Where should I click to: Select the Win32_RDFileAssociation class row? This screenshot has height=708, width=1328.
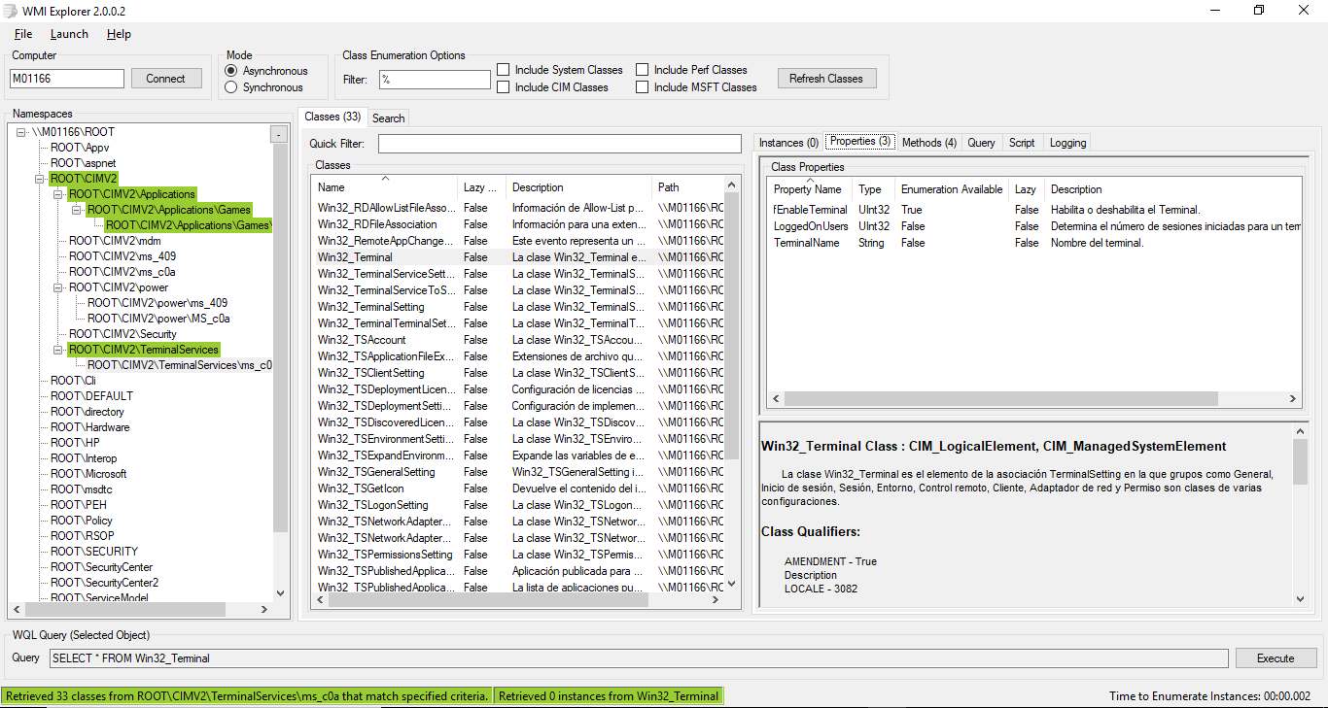pos(519,224)
